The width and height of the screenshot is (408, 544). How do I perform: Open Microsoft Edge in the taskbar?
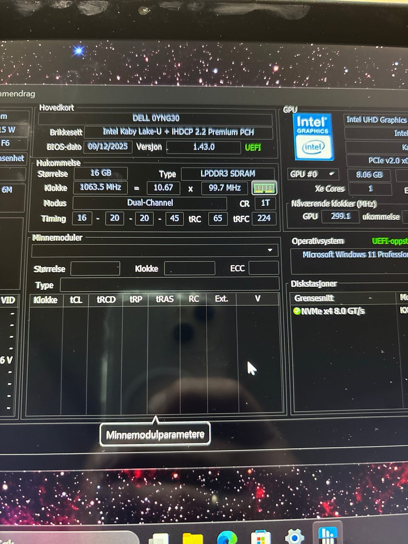pos(227,538)
